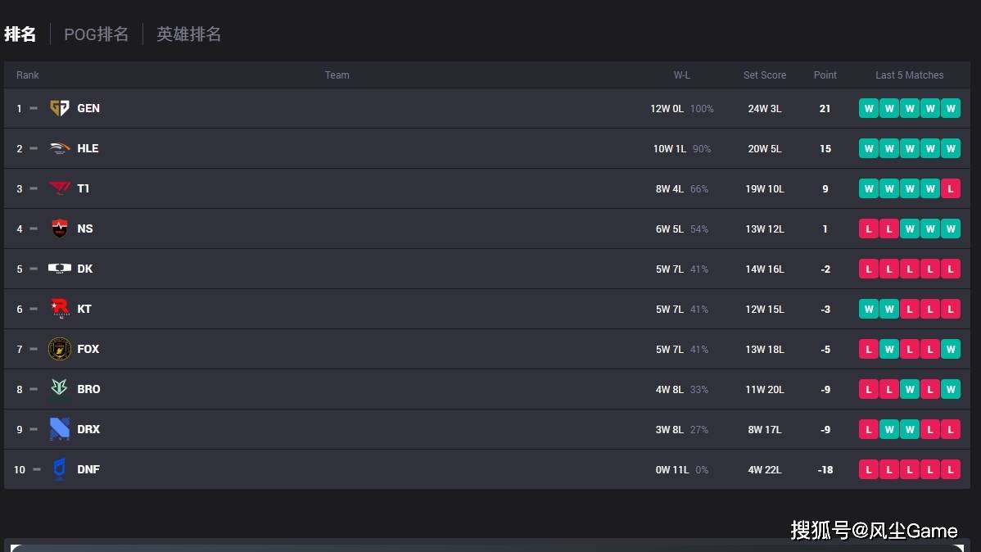The height and width of the screenshot is (552, 981).
Task: Open the GEN team name link
Action: pos(88,108)
